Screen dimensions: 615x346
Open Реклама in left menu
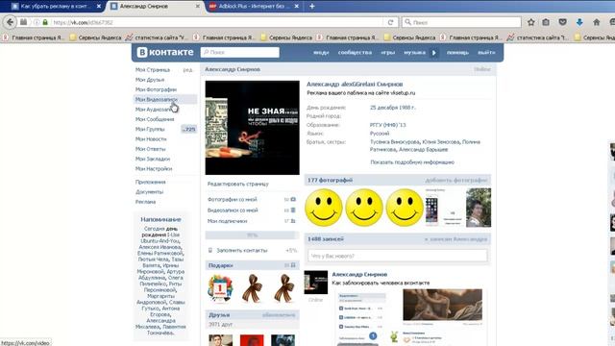[145, 202]
